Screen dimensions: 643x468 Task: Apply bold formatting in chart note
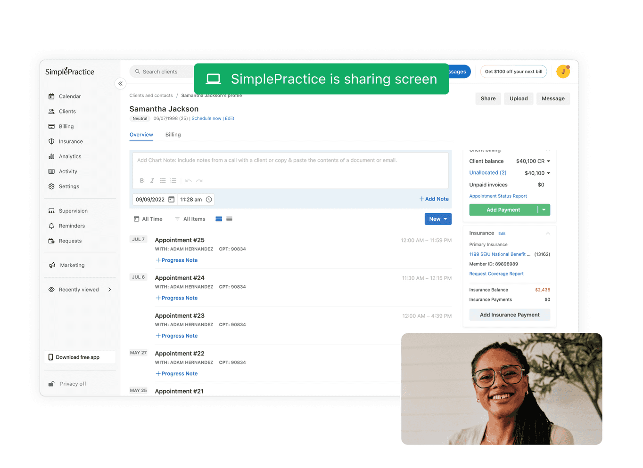point(142,181)
